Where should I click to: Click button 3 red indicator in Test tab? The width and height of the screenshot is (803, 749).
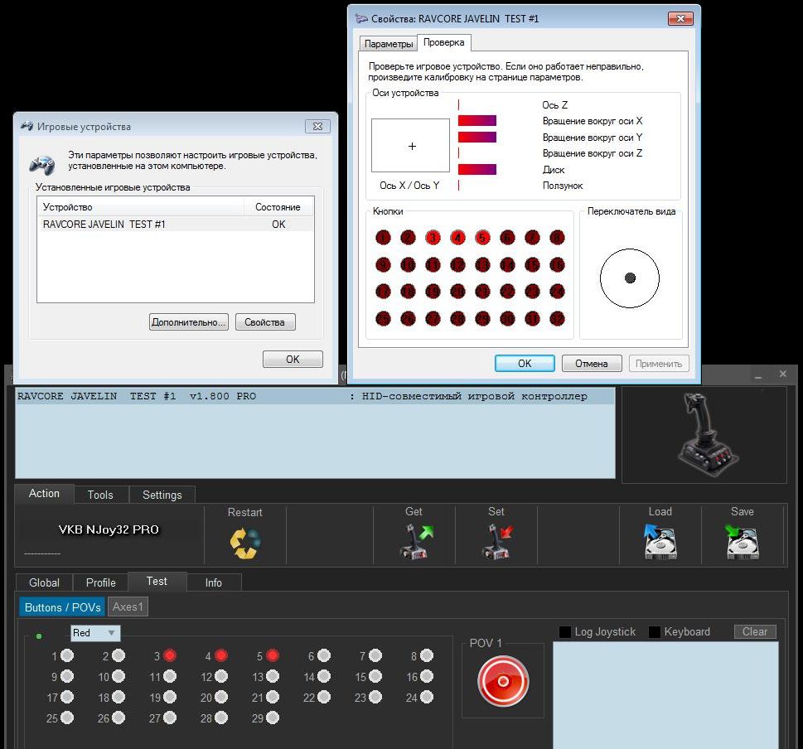[170, 655]
